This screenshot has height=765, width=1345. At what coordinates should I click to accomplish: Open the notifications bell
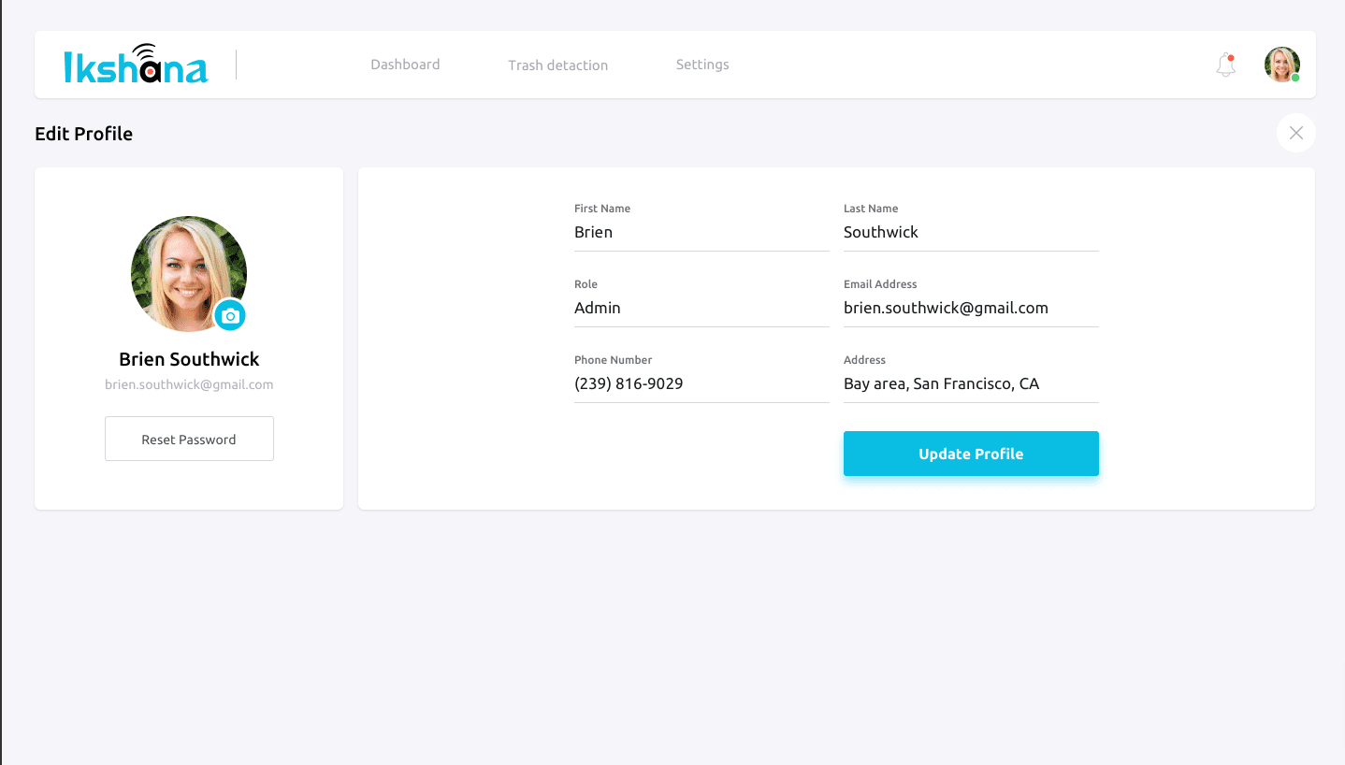click(x=1225, y=65)
